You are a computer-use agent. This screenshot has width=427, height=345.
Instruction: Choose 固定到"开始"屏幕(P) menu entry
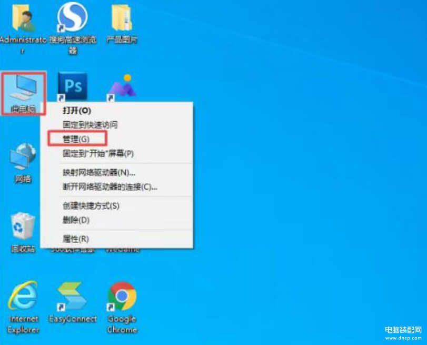point(98,153)
